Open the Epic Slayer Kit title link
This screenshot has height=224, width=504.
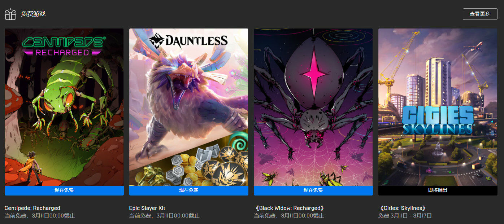point(147,208)
